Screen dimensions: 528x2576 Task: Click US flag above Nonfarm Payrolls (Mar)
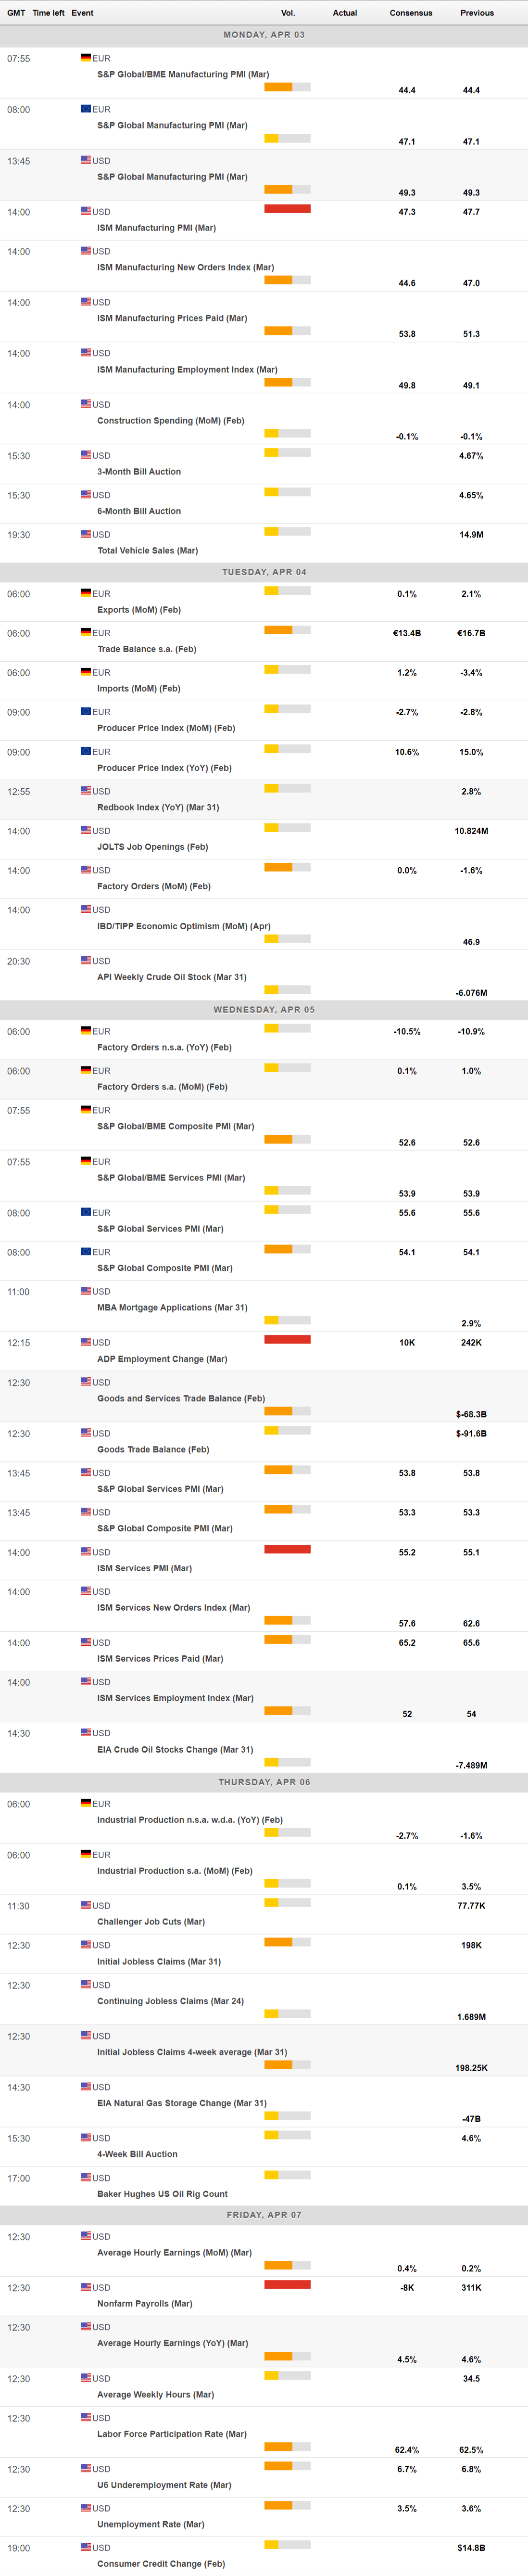click(86, 2286)
